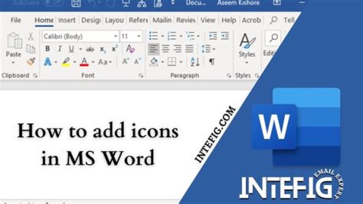Open the font size 11 dropdown
The width and height of the screenshot is (363, 204).
pyautogui.click(x=139, y=36)
